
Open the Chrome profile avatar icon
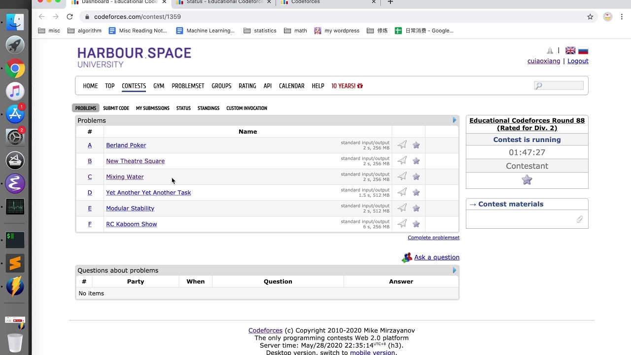[608, 17]
